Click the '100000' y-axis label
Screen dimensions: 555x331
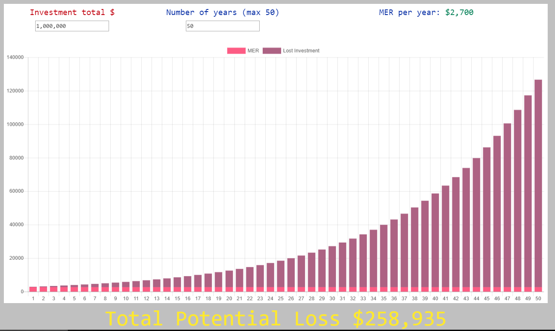coord(15,125)
